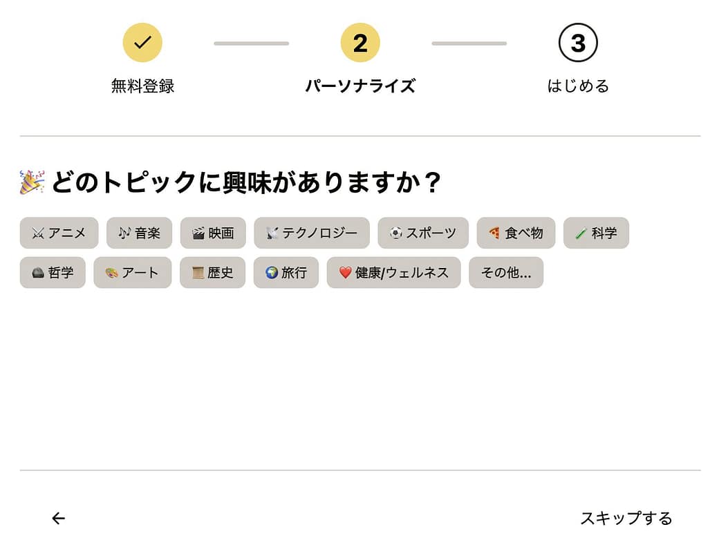Select the アート palette icon chip
Image resolution: width=708 pixels, height=547 pixels.
pyautogui.click(x=132, y=272)
